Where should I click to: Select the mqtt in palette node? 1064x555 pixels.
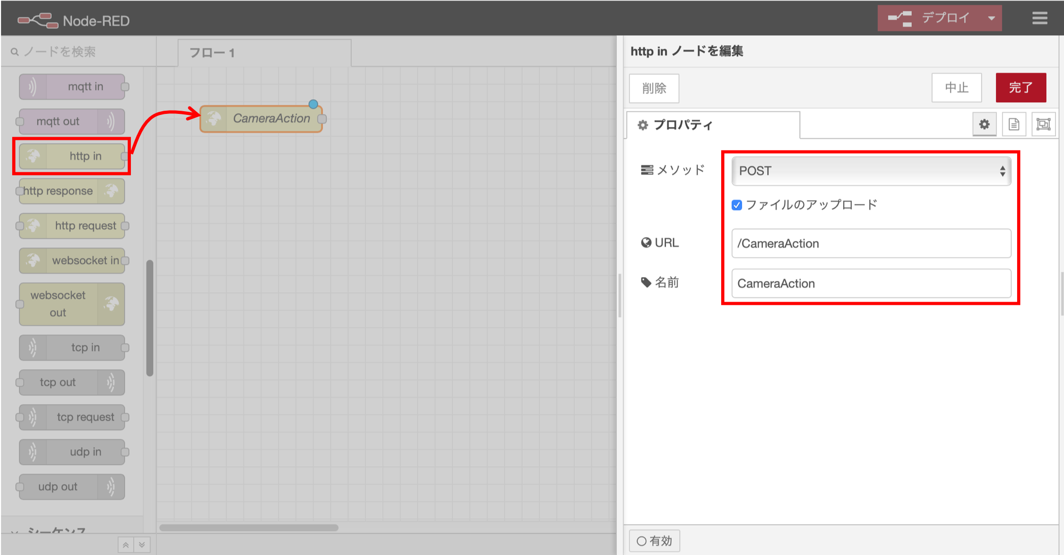coord(72,87)
